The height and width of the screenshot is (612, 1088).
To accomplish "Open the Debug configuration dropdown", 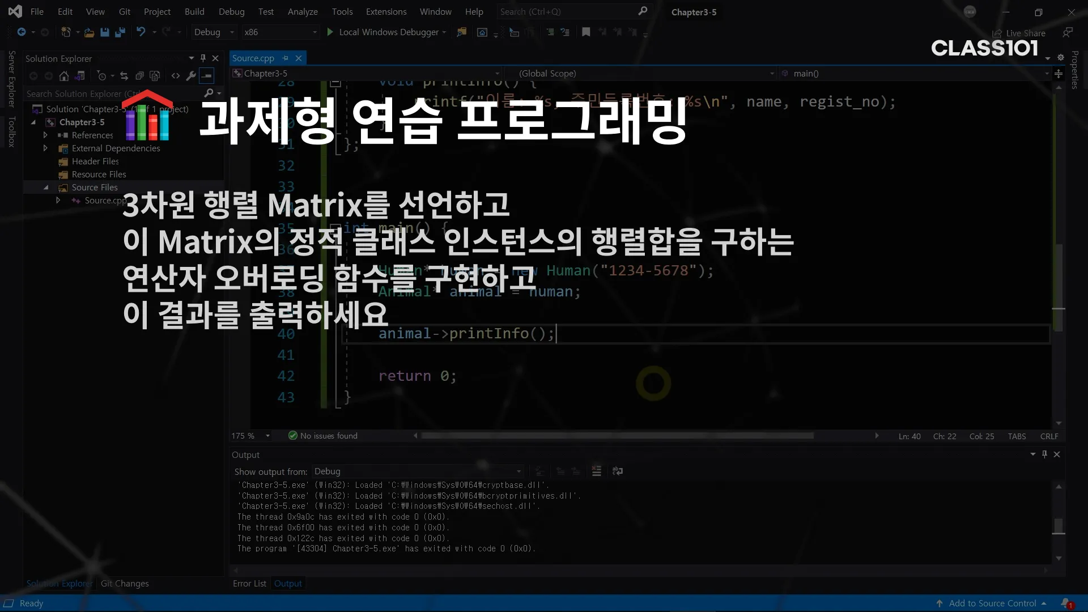I will tap(214, 32).
